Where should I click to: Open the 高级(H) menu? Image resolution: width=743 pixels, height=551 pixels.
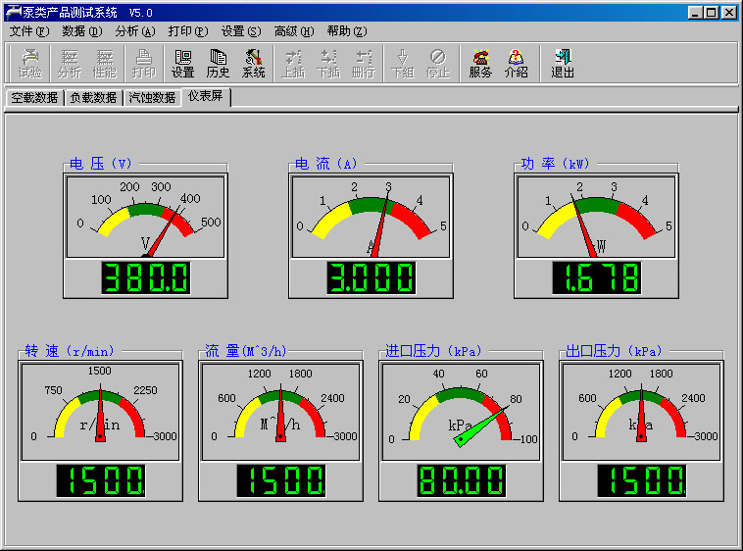pos(294,31)
